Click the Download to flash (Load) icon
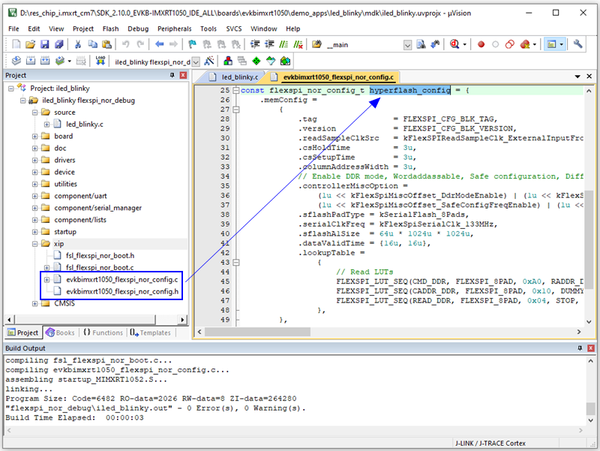600x451 pixels. [x=100, y=61]
